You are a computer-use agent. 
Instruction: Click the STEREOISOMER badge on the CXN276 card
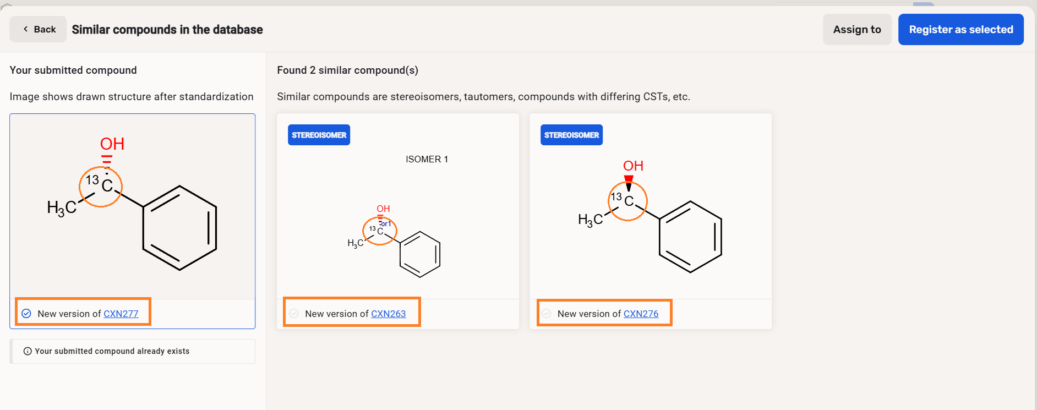571,135
